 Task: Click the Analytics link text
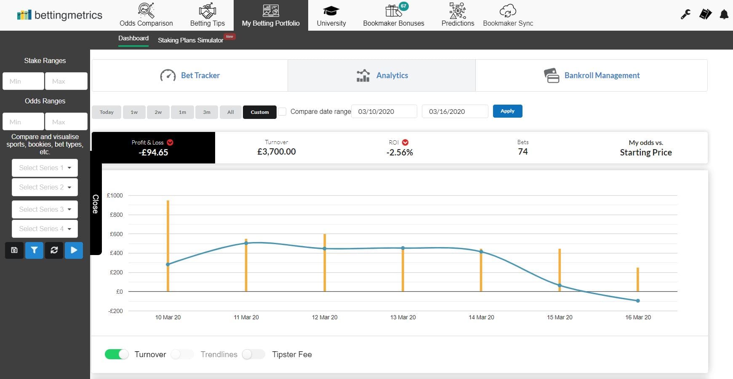[392, 76]
